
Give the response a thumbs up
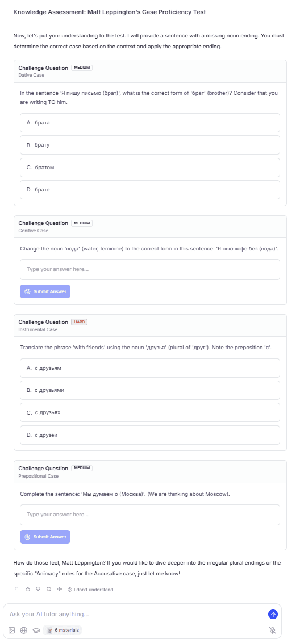point(28,589)
